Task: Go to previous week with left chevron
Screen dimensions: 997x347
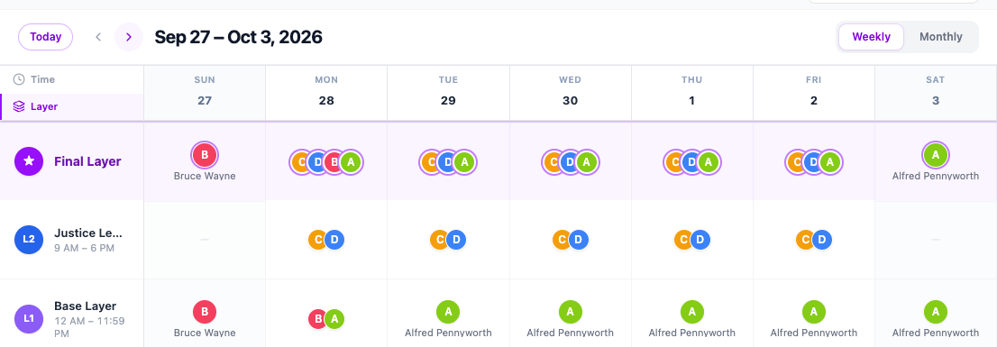Action: pos(98,37)
